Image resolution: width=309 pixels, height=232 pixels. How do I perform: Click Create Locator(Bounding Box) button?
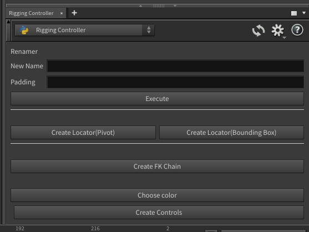[231, 133]
